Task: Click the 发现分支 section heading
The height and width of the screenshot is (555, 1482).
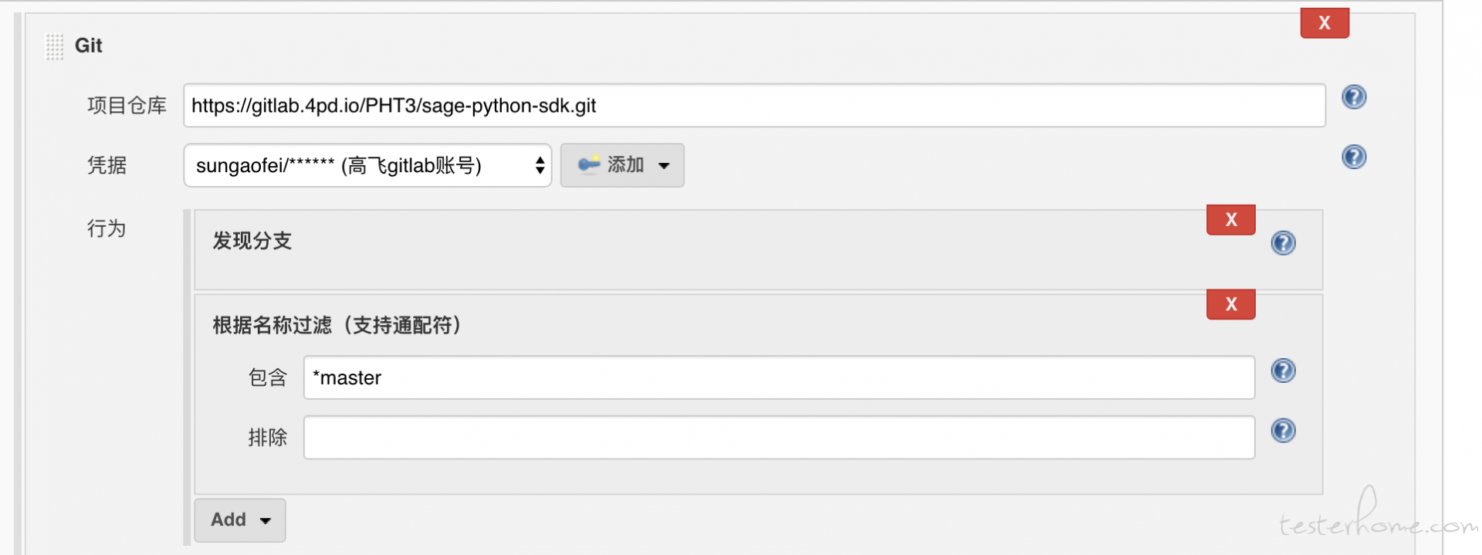Action: click(x=252, y=241)
